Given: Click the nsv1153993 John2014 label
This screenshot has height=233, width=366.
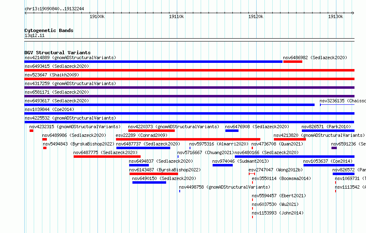Looking at the screenshot, I should pyautogui.click(x=278, y=213).
